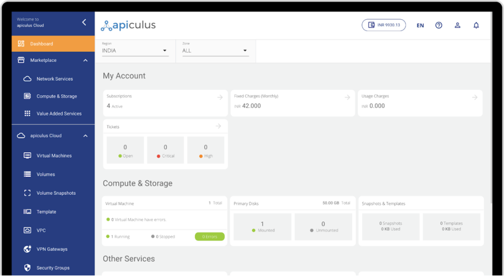Viewport: 504px width, 276px height.
Task: Click the Volume Snapshots icon
Action: pyautogui.click(x=27, y=193)
